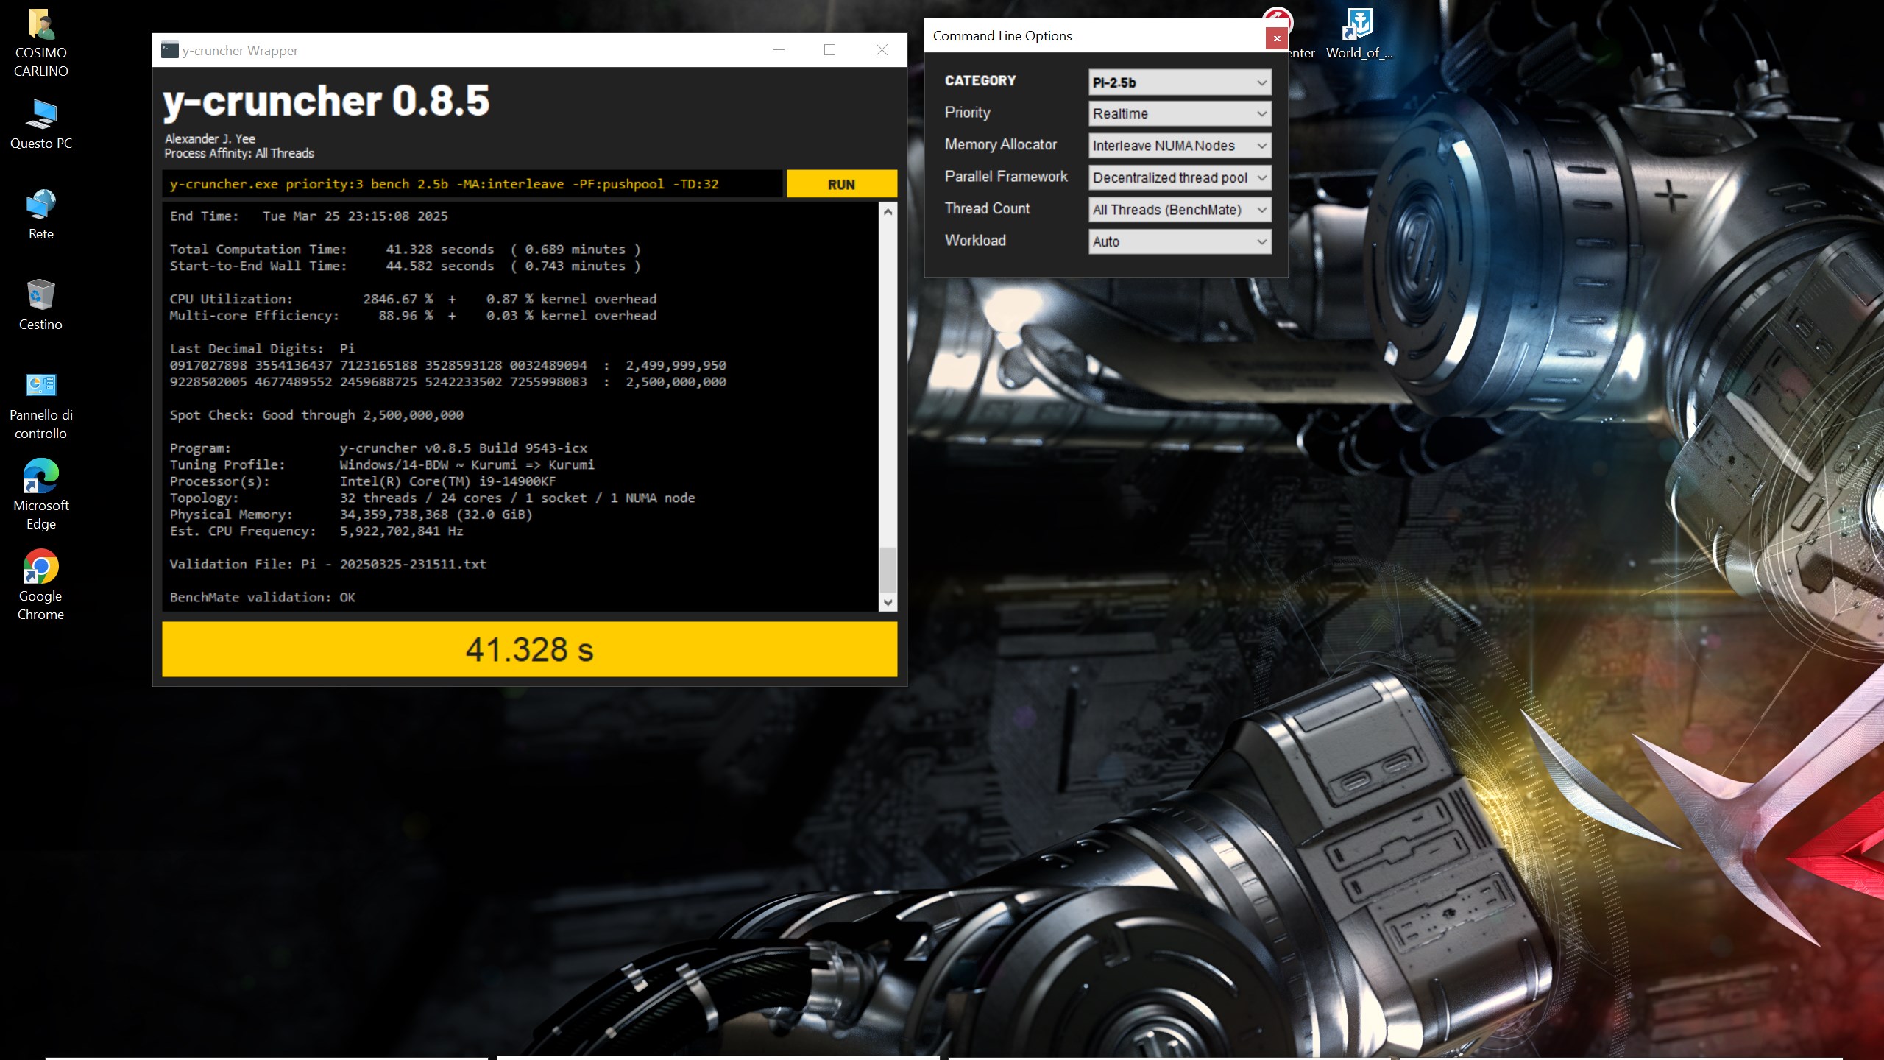Click the yellow RUN button
The width and height of the screenshot is (1884, 1060).
click(841, 184)
